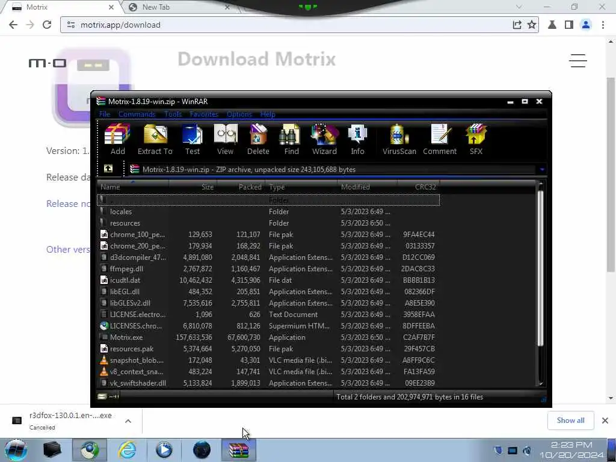Click Show all downloads

click(570, 420)
